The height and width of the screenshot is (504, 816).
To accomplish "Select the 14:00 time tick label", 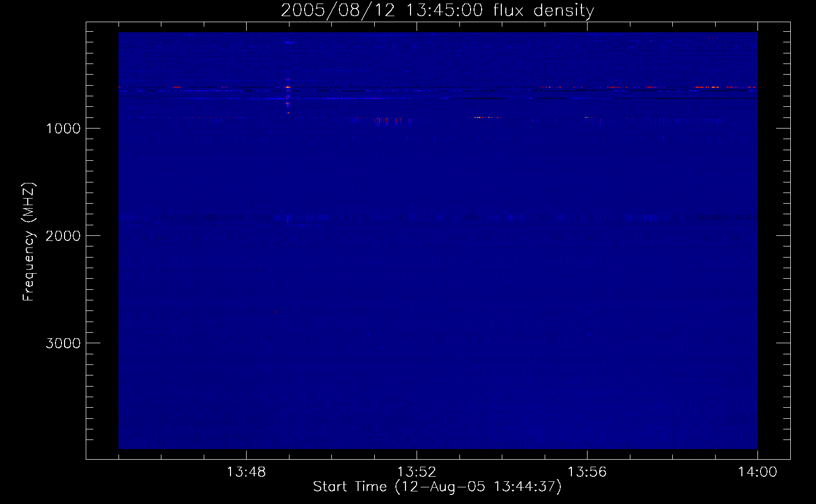I will click(757, 472).
